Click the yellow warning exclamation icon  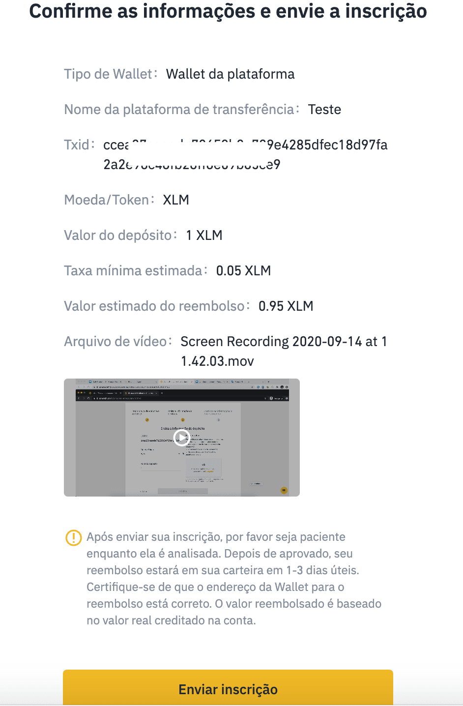pos(74,537)
